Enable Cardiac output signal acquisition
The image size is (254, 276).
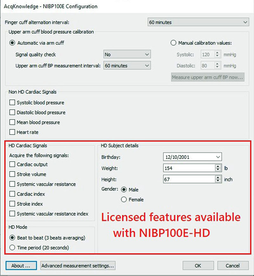point(12,165)
